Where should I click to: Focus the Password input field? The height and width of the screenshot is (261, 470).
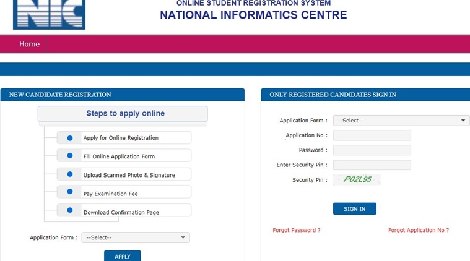[372, 150]
